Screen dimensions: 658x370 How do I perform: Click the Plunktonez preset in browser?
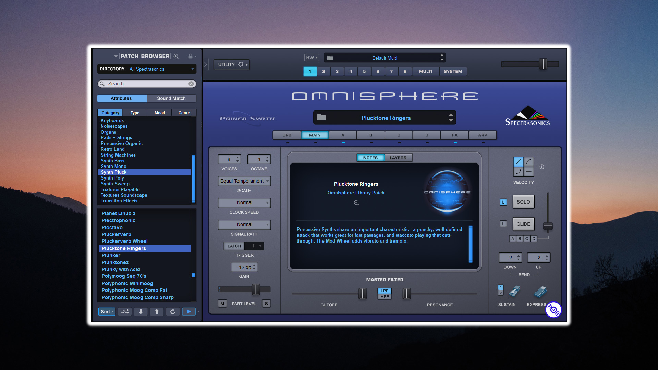(x=115, y=262)
